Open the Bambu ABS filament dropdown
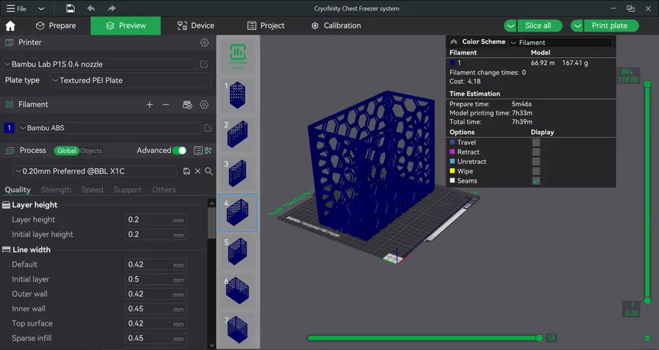 [109, 128]
